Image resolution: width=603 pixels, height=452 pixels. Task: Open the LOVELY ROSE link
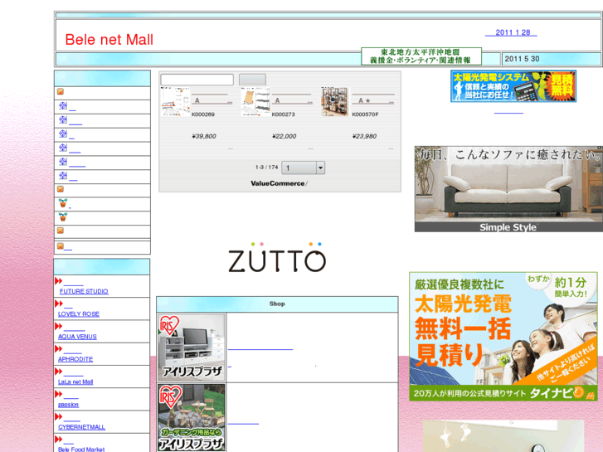pyautogui.click(x=79, y=314)
